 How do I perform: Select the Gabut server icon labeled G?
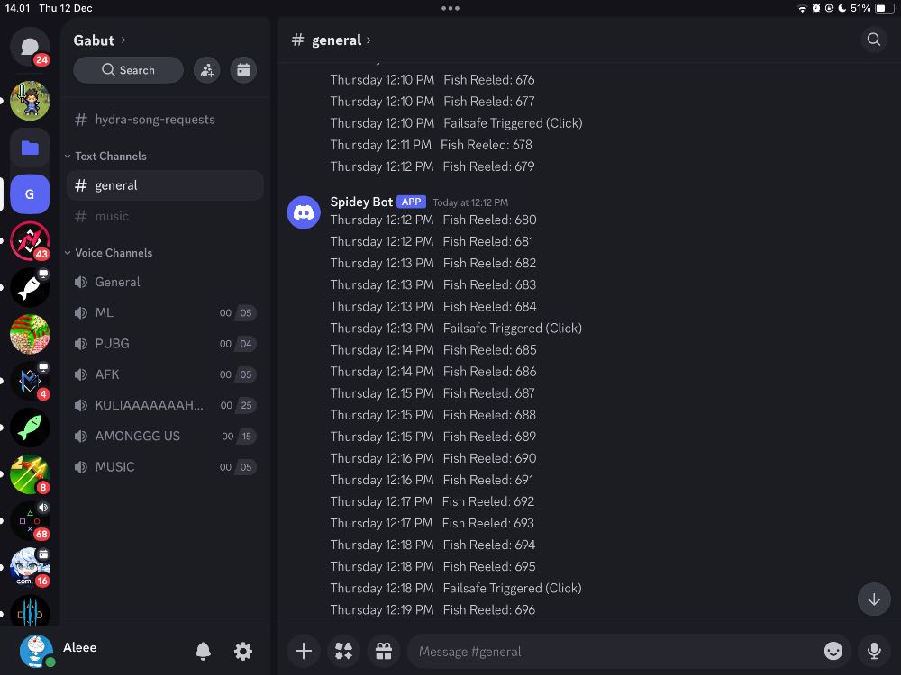[30, 194]
